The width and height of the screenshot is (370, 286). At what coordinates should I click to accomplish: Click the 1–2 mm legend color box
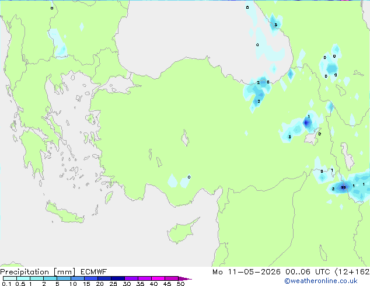pyautogui.click(x=37, y=278)
